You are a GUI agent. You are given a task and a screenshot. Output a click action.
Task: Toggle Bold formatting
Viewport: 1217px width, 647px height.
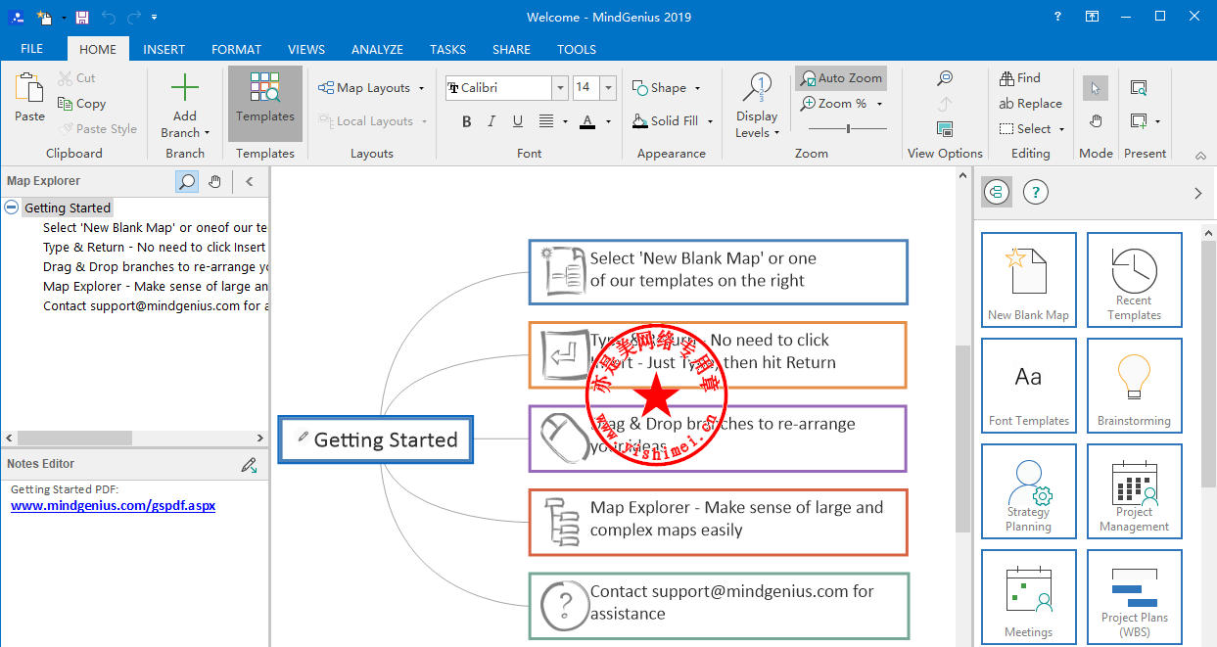click(x=467, y=121)
